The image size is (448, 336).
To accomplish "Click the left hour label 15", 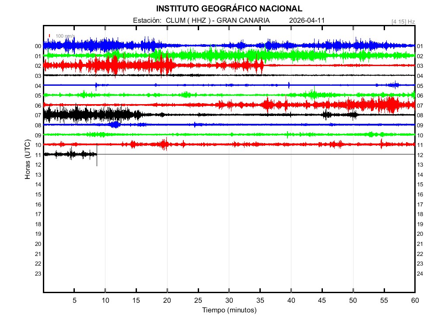I will [x=38, y=195].
